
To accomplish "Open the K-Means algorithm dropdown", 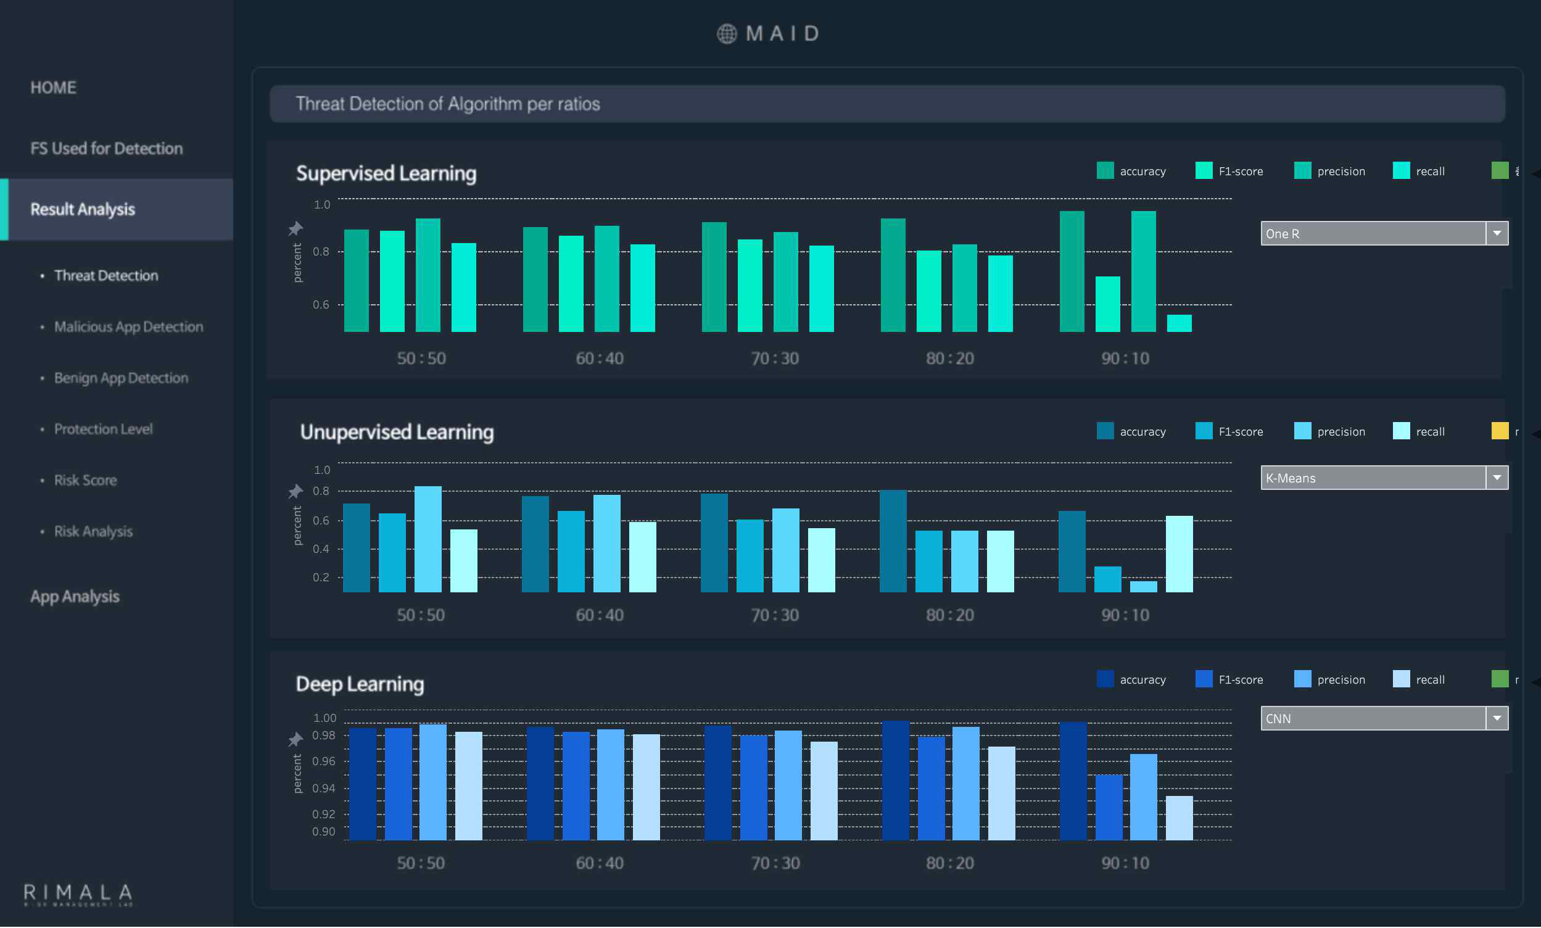I will tap(1384, 478).
